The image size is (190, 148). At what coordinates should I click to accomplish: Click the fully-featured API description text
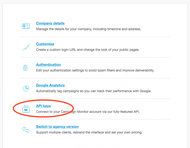click(x=87, y=112)
